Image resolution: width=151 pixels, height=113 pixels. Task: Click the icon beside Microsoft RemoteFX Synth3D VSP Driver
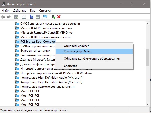point(17,33)
